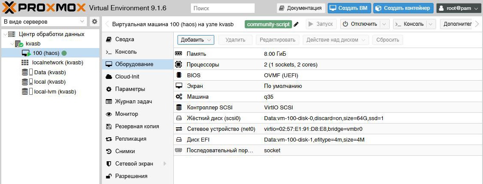Screen dimensions: 483x184
Task: Open Резервная копия tab
Action: point(137,126)
